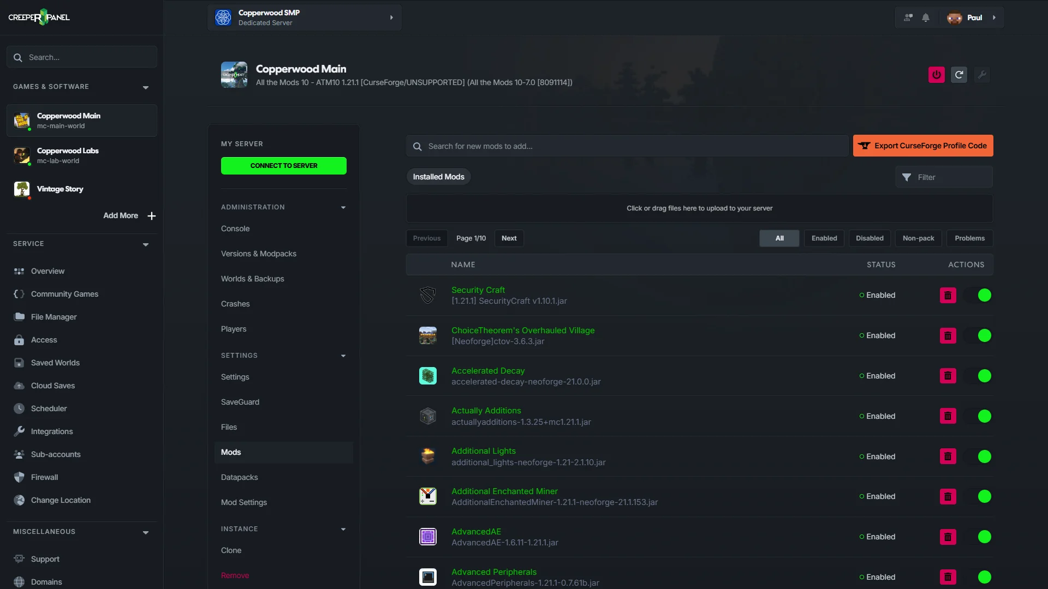Image resolution: width=1048 pixels, height=589 pixels.
Task: Open the Datapacks page
Action: [240, 477]
